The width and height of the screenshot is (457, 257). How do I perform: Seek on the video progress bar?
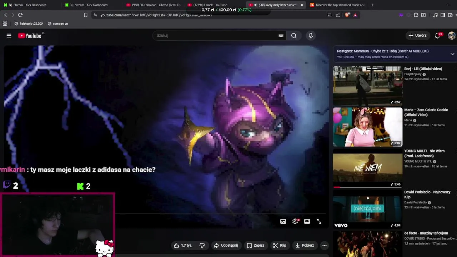point(221,214)
